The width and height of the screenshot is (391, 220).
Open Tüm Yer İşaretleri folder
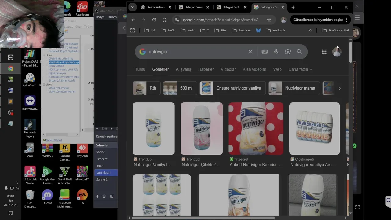coord(335,30)
